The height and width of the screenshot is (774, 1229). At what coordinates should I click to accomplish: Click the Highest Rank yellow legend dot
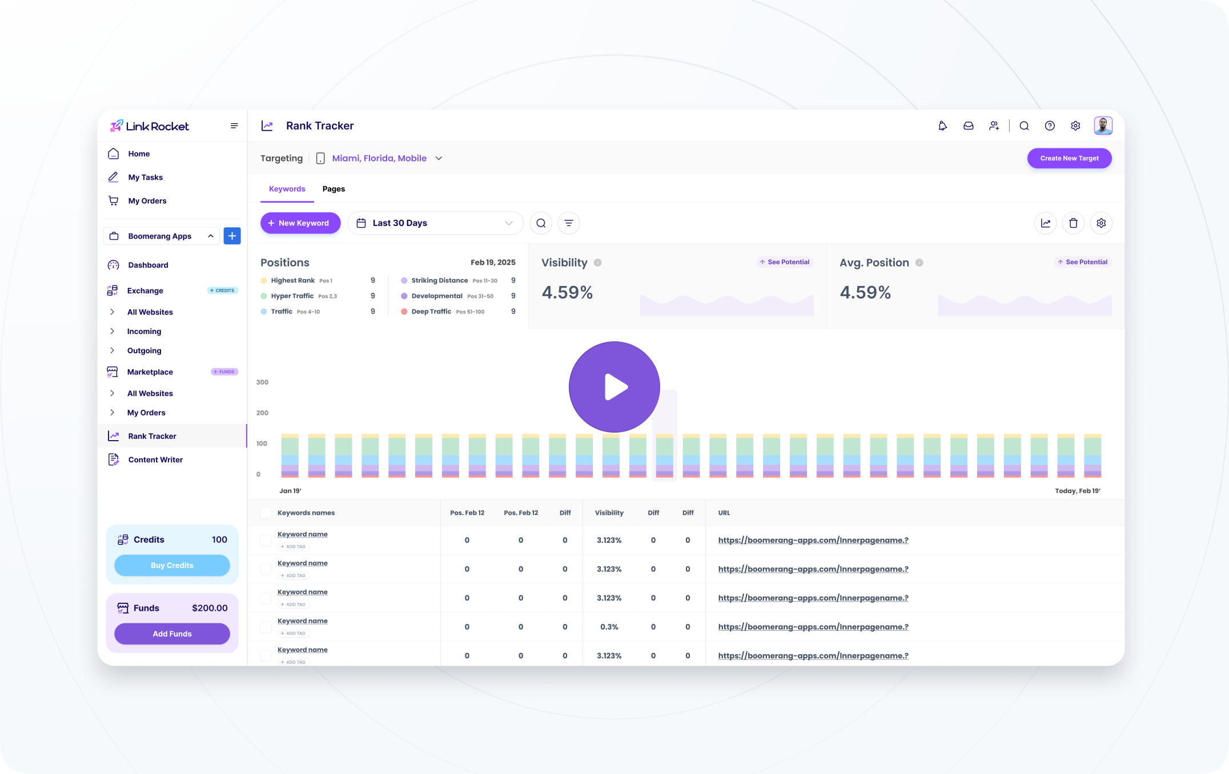coord(264,280)
